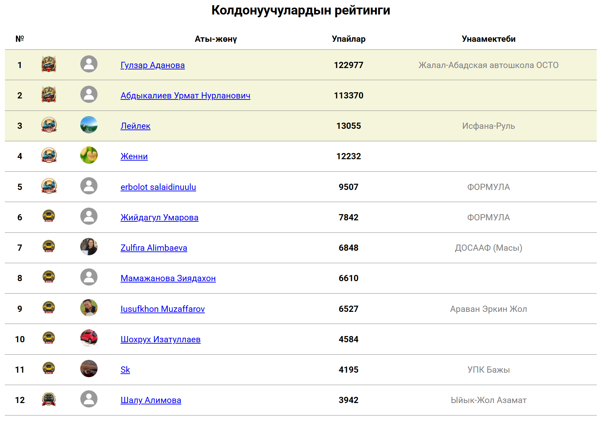Click the Sk user link
This screenshot has height=421, width=603.
[x=125, y=370]
